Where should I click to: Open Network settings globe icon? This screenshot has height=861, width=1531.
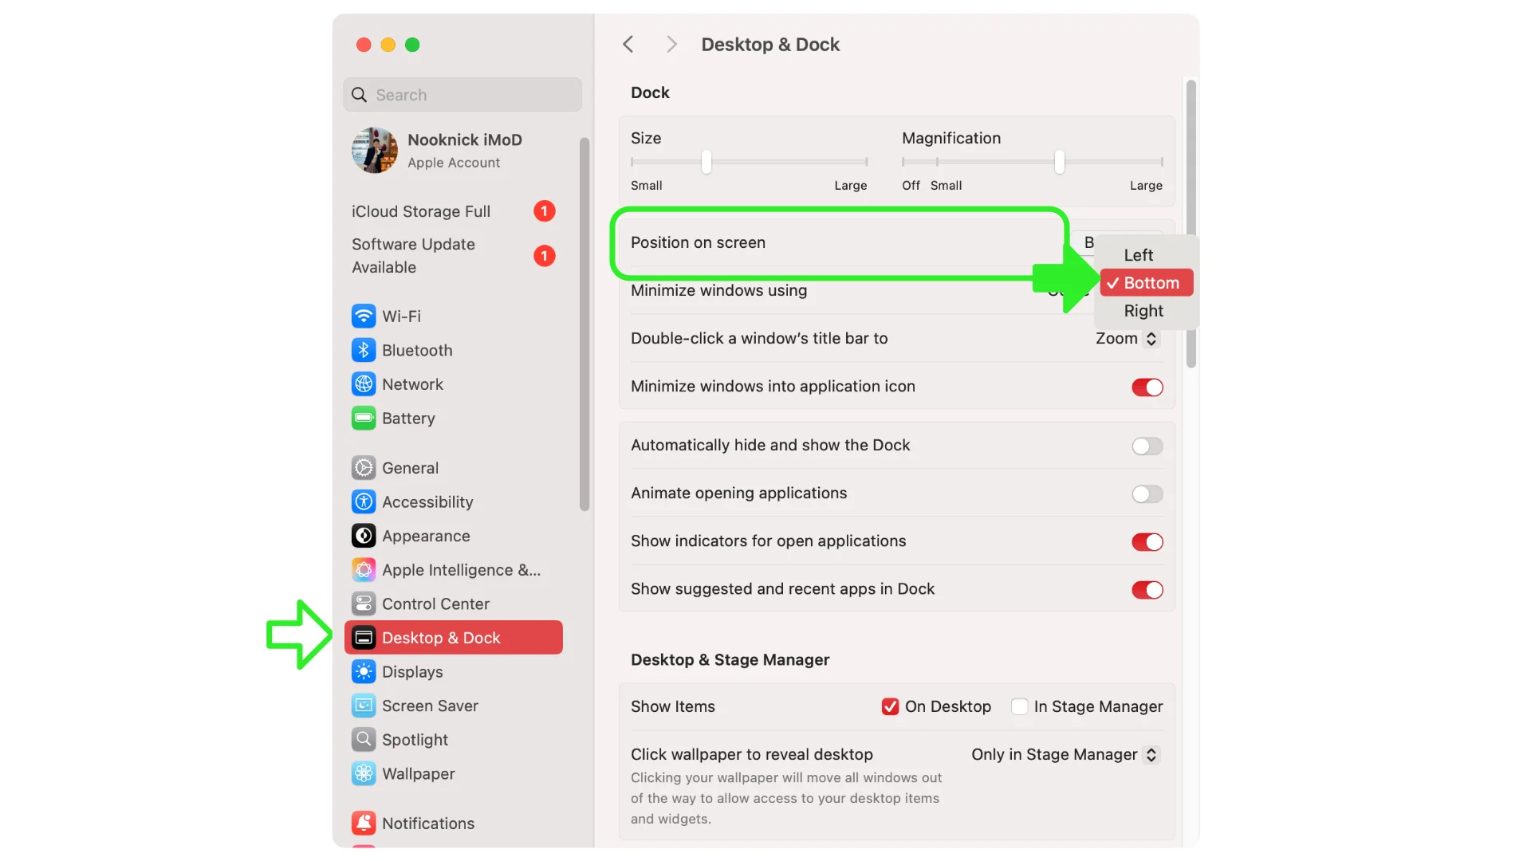coord(364,384)
